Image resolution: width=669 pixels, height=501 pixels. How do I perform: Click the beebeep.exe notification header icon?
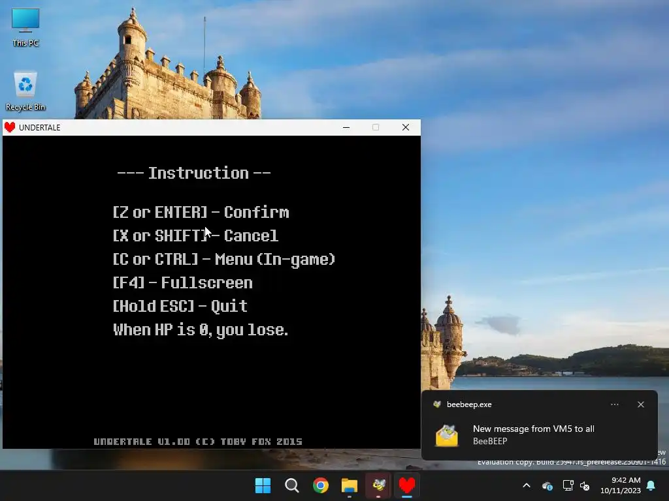[x=437, y=404]
